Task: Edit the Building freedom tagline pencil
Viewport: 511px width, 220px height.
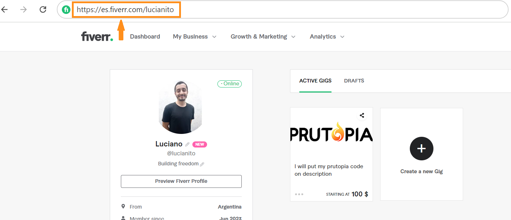Action: [202, 164]
